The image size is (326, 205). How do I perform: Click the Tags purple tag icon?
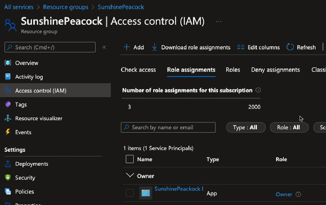pyautogui.click(x=8, y=104)
